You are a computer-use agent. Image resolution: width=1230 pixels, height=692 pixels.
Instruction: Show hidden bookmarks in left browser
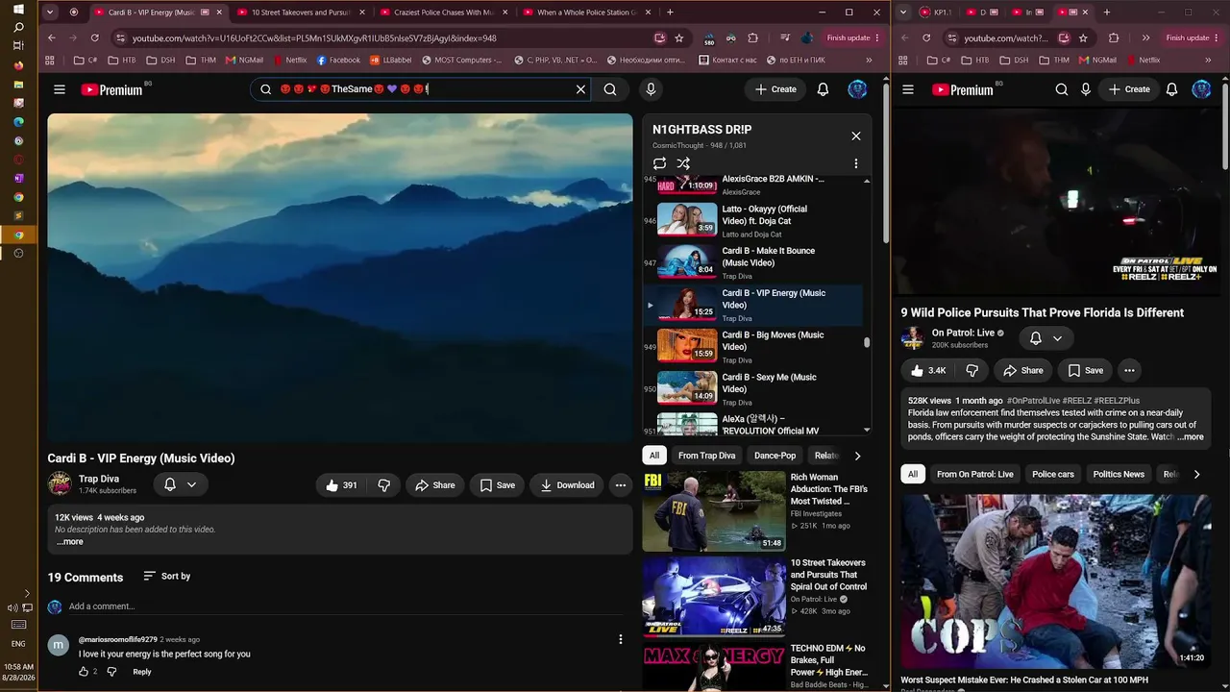coord(870,60)
